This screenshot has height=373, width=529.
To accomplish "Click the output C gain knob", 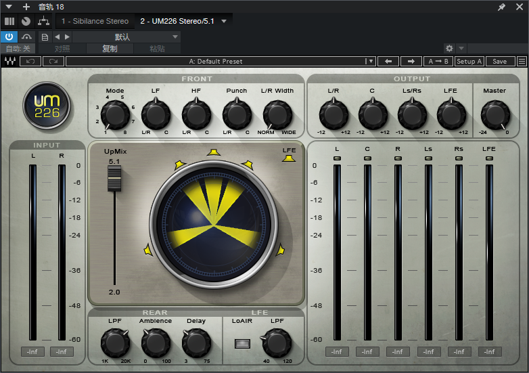I will pos(373,114).
